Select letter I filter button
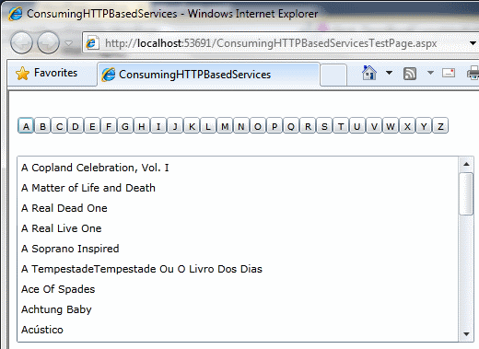Viewport: 479px width, 349px height. (158, 126)
